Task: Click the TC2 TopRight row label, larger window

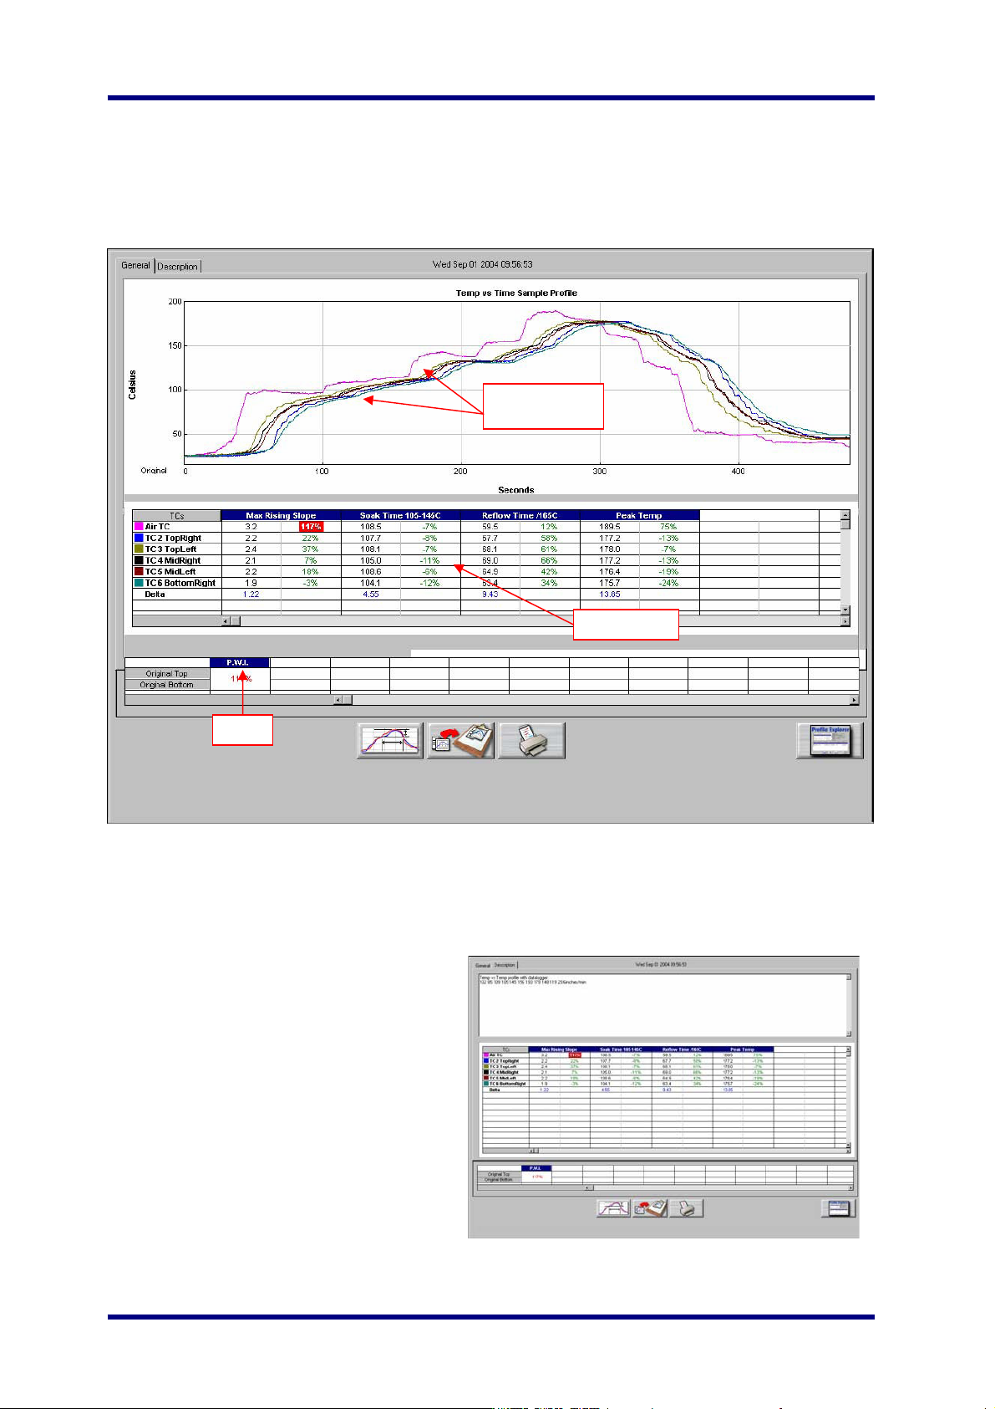Action: pos(173,538)
